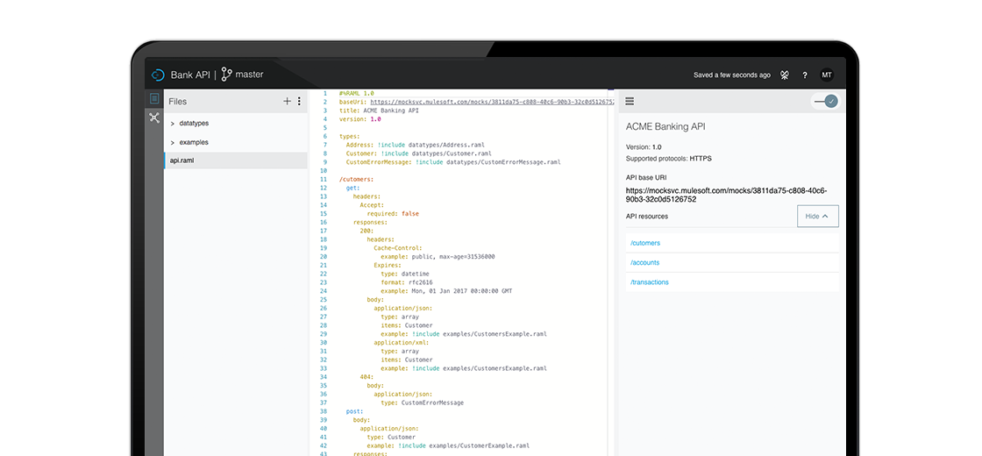Click the Design Center logo icon
The height and width of the screenshot is (456, 982).
pos(157,75)
